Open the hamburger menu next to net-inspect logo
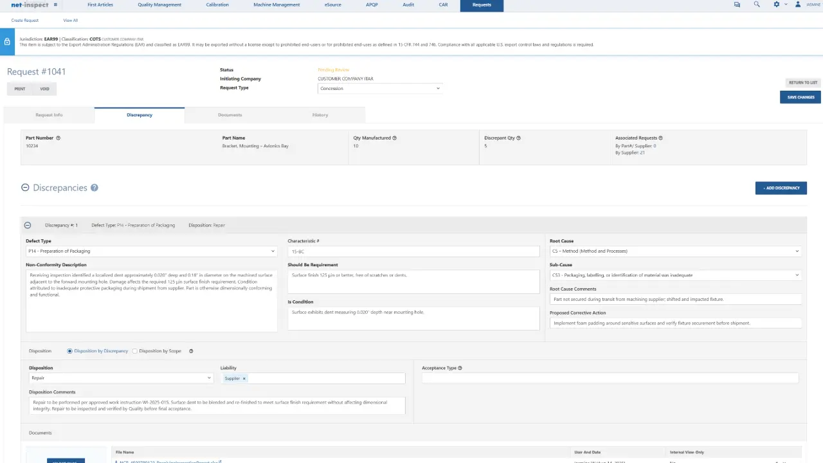Screen dimensions: 823x463 click(56, 5)
